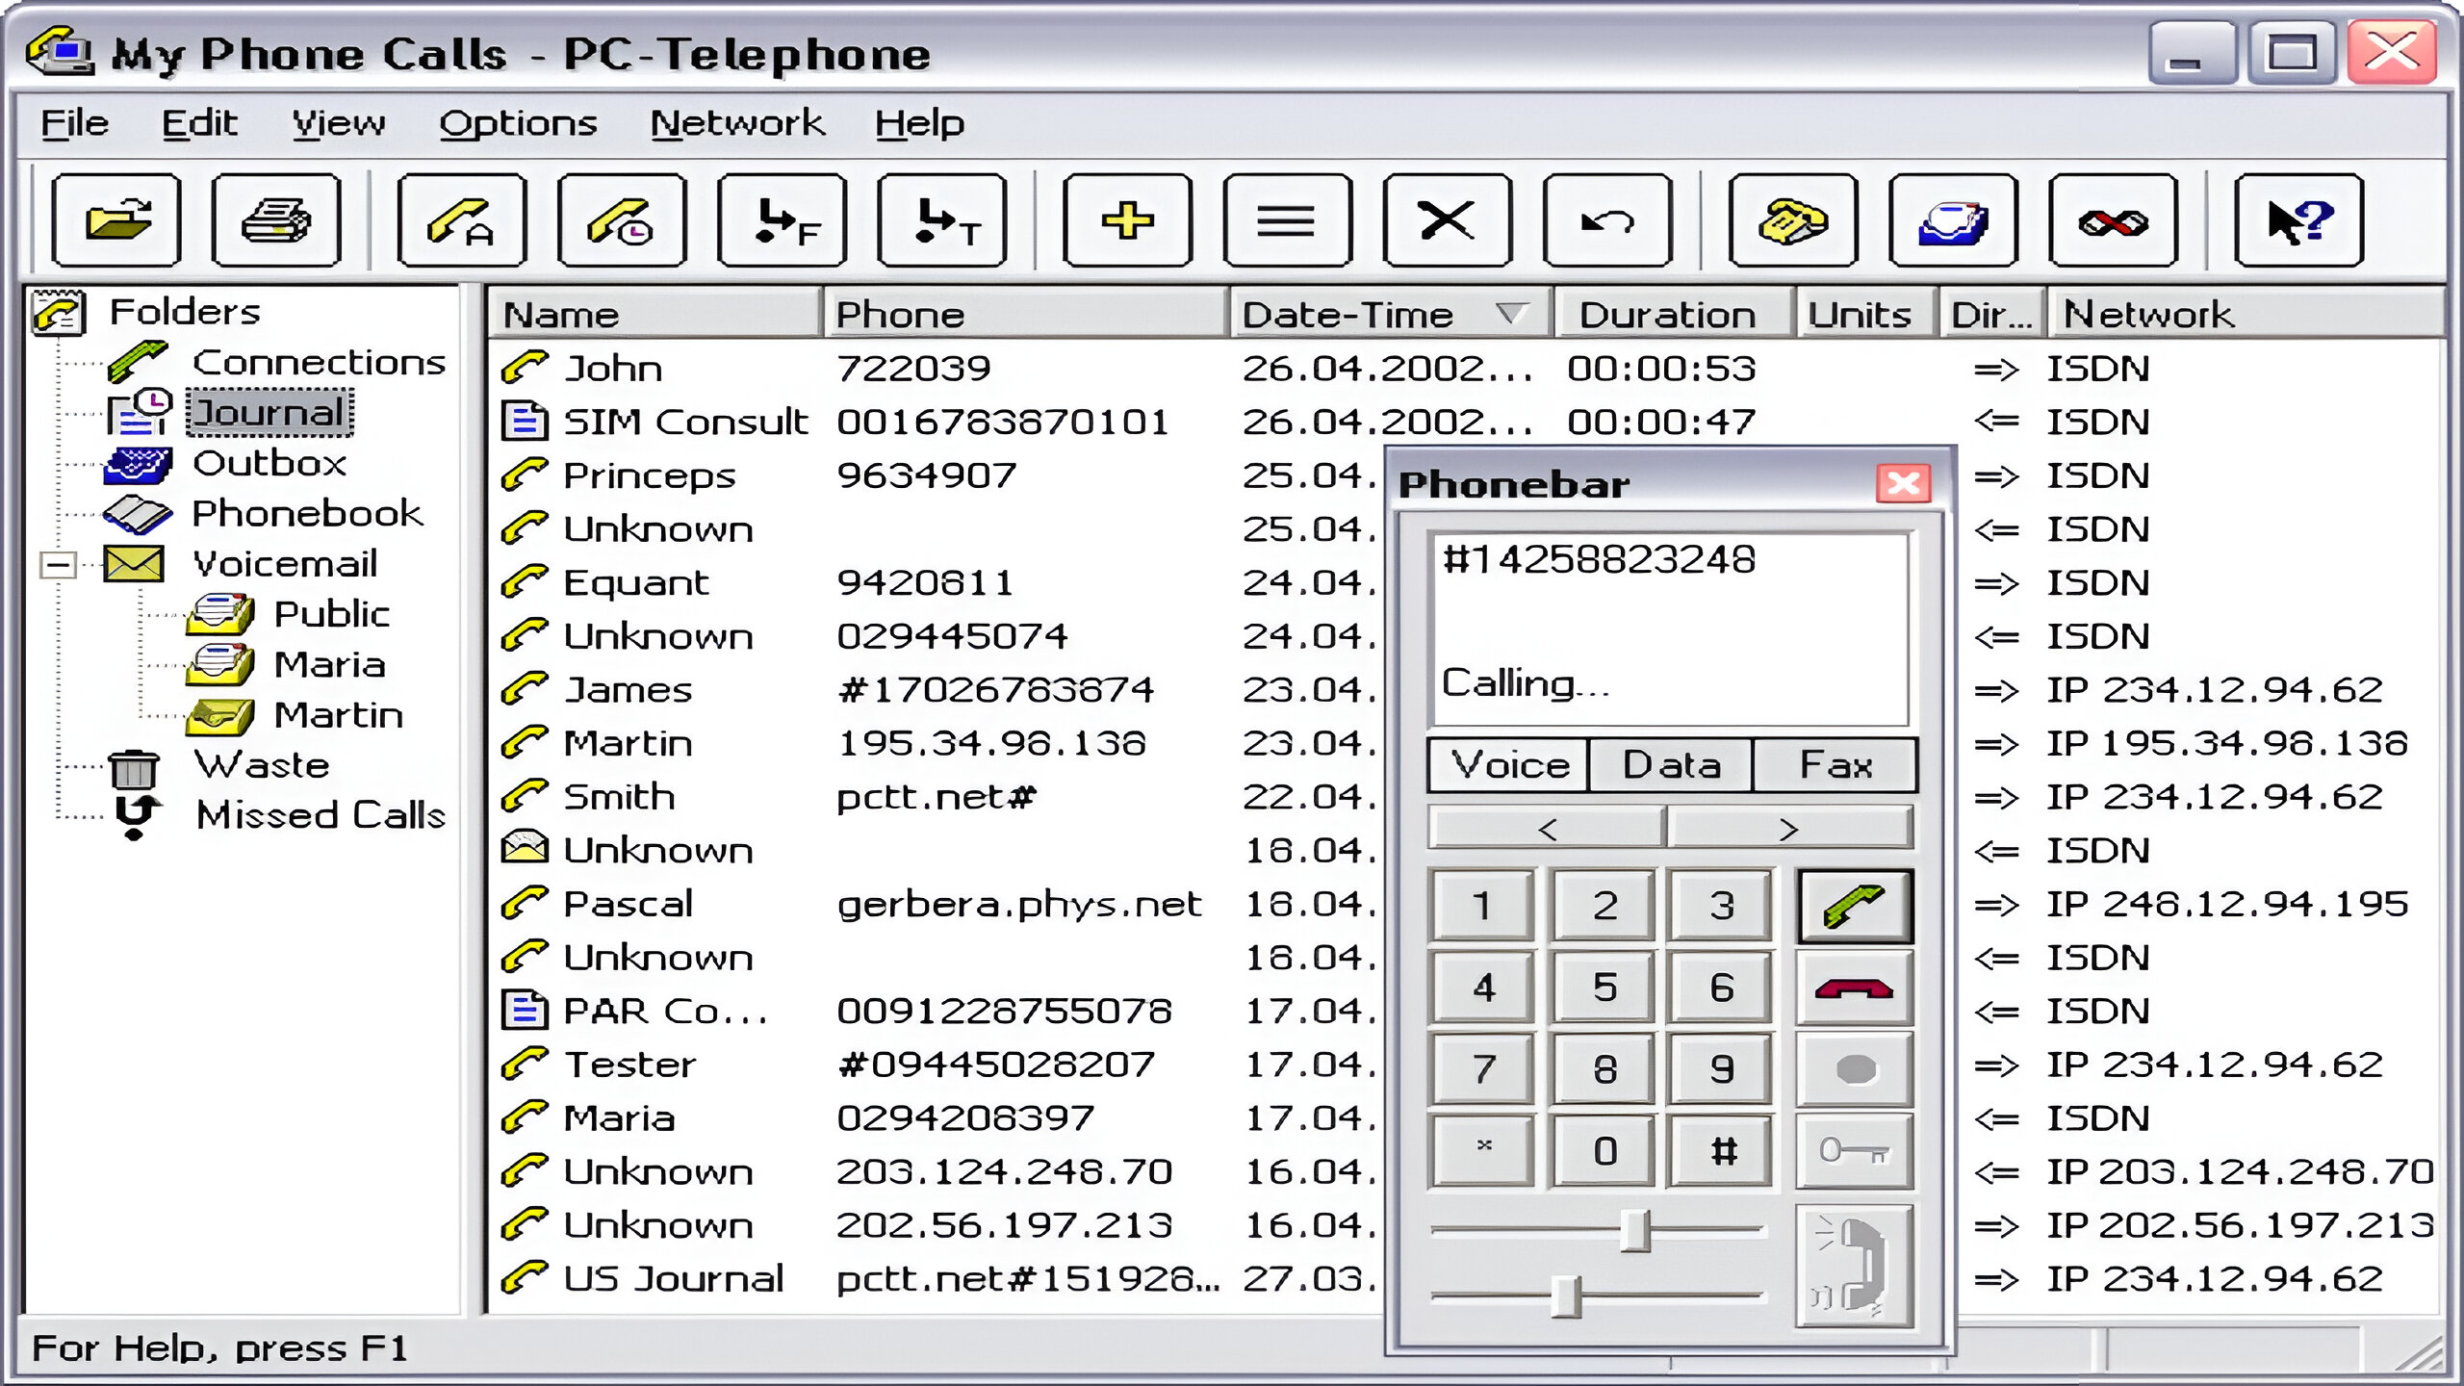Click the open folder toolbar icon
This screenshot has height=1386, width=2464.
click(116, 220)
